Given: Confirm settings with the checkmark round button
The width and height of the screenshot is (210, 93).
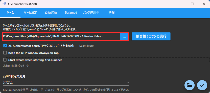Looking at the screenshot, I should (202, 85).
